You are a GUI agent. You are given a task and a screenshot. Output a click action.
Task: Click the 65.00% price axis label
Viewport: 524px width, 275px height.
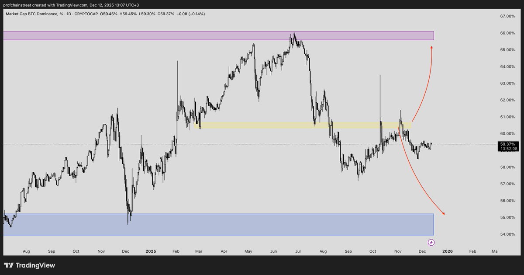point(507,50)
